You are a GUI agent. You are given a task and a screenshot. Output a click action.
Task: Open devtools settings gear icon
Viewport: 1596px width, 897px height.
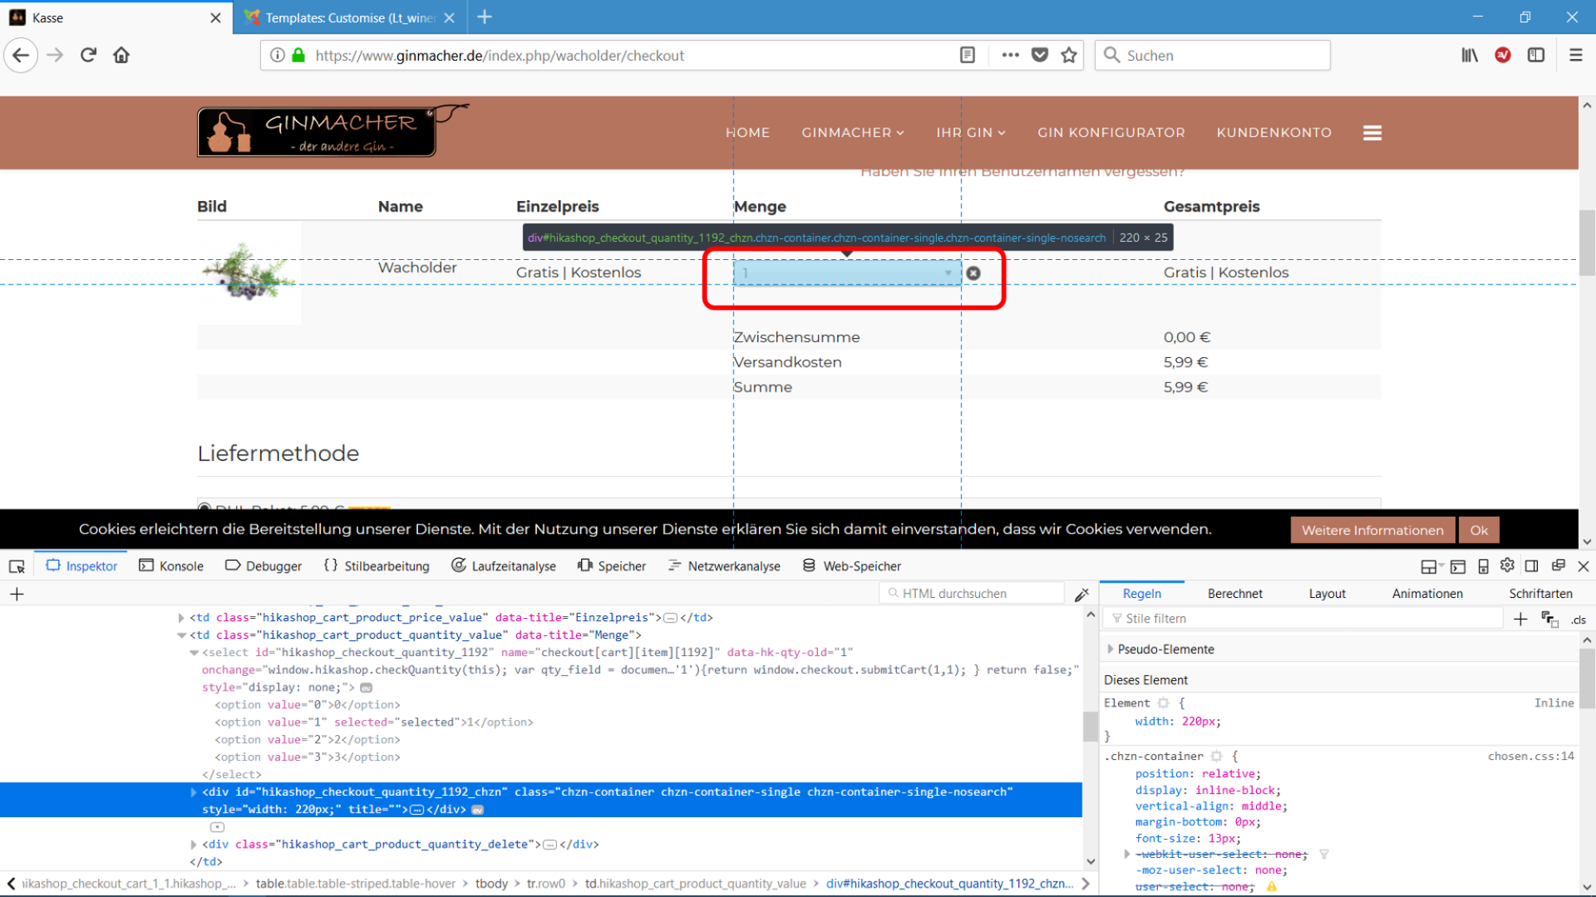pos(1507,566)
